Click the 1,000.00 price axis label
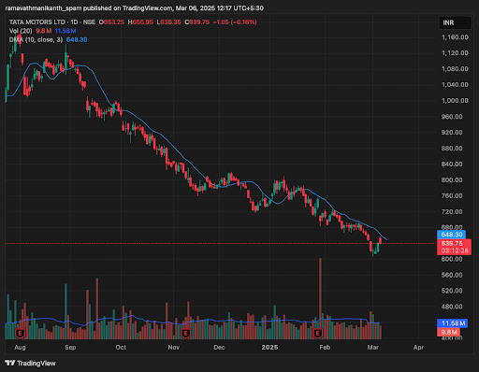 click(455, 101)
